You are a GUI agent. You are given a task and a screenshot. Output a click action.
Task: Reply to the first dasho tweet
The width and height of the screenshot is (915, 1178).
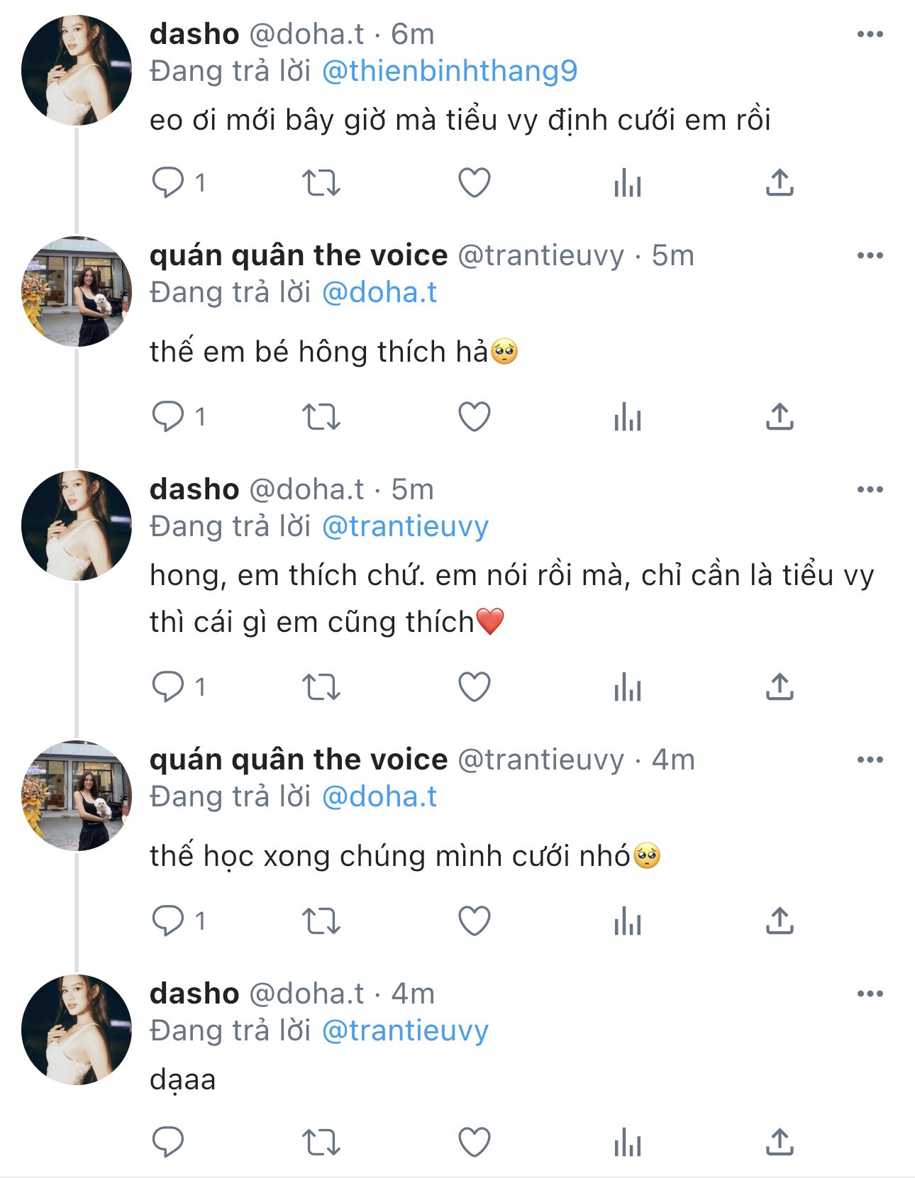(x=168, y=182)
